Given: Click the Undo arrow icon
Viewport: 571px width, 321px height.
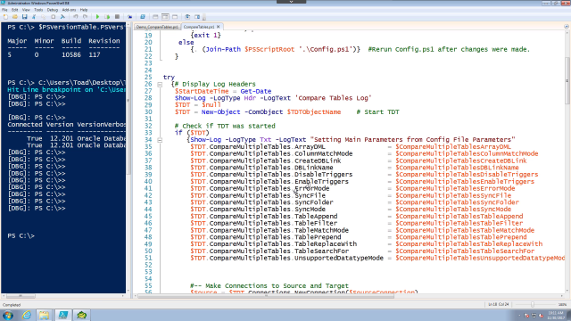Looking at the screenshot, I should [76, 17].
